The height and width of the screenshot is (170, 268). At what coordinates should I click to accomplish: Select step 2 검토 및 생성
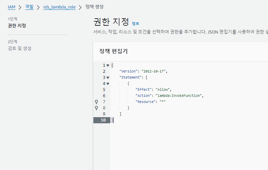[x=20, y=48]
